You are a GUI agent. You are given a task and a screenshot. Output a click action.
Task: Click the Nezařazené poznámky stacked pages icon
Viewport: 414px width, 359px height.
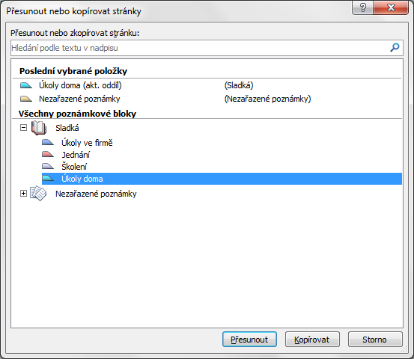(38, 194)
